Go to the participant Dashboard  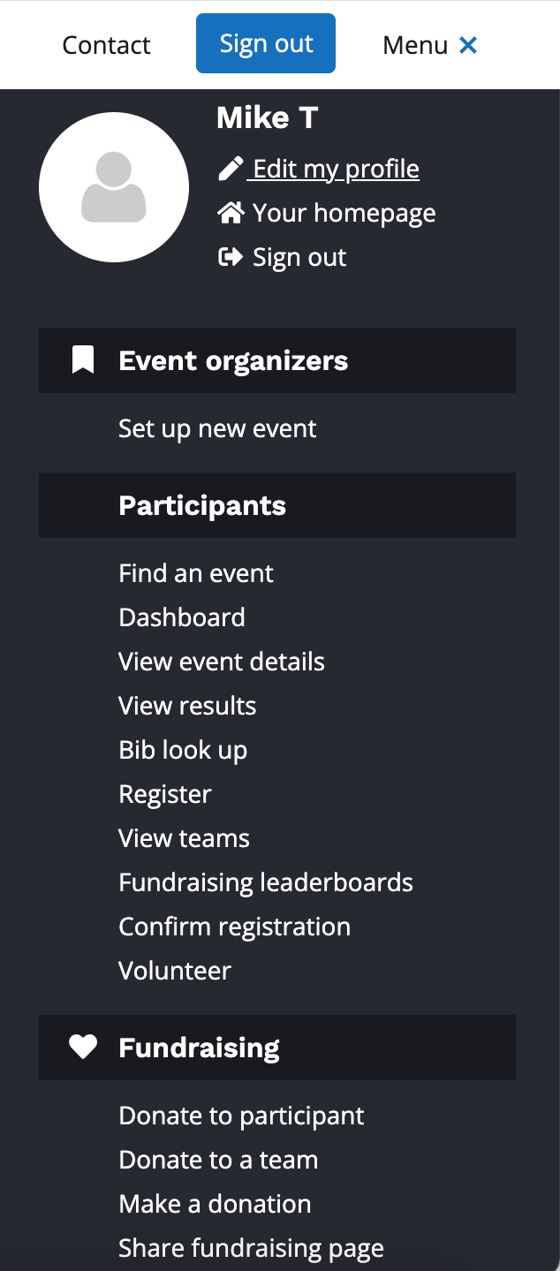tap(182, 617)
